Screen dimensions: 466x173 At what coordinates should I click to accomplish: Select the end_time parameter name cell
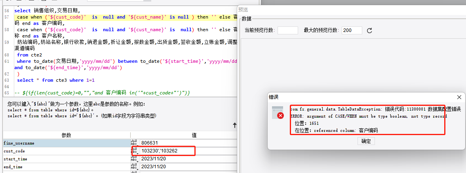click(67, 167)
